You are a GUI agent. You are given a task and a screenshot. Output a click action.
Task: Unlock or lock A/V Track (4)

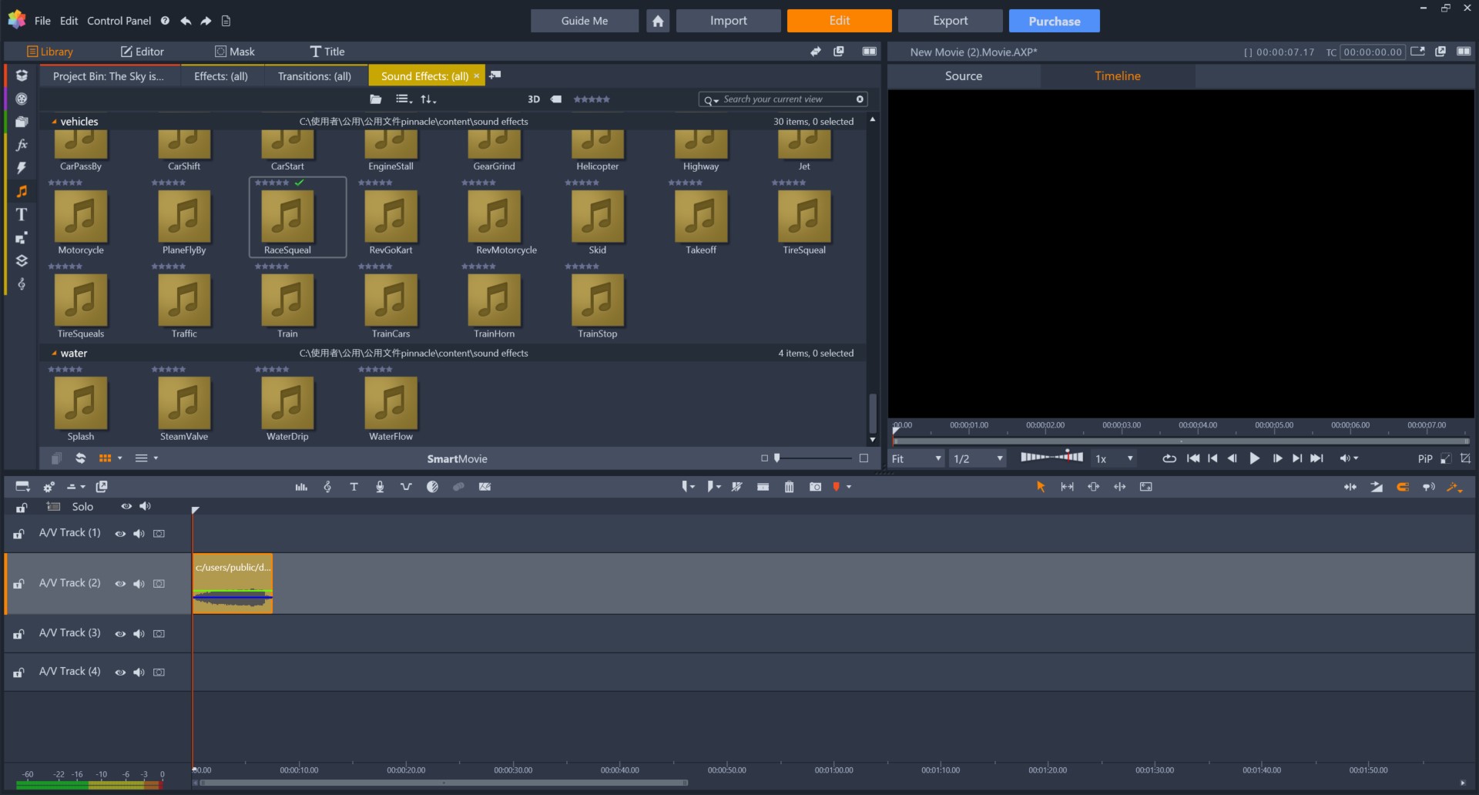click(x=18, y=673)
